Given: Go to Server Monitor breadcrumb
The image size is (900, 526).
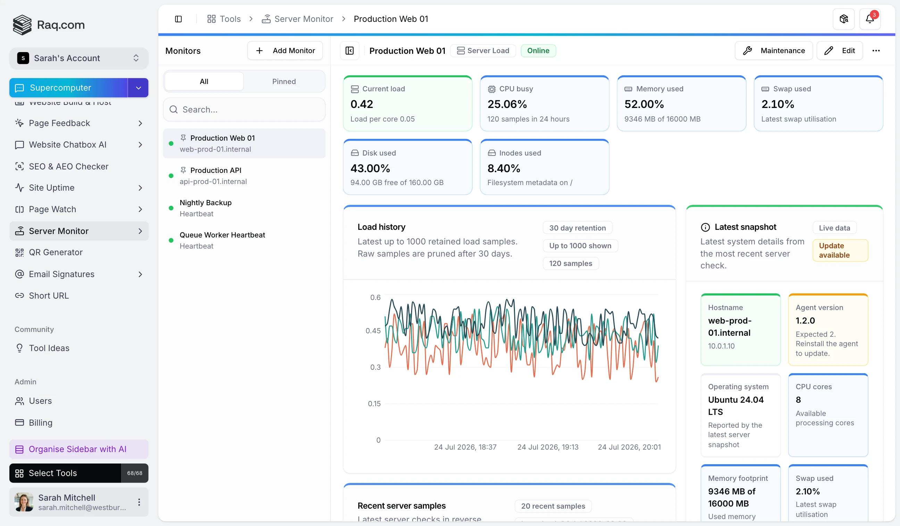Looking at the screenshot, I should 297,19.
